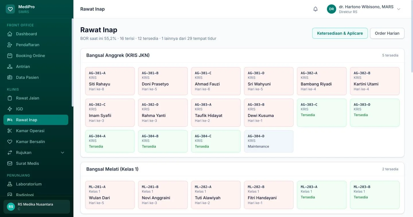Click Ketersediaan & Aplicare button
This screenshot has height=217, width=413.
340,33
